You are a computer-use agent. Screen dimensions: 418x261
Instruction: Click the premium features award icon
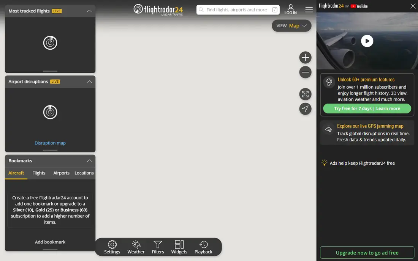pos(329,82)
